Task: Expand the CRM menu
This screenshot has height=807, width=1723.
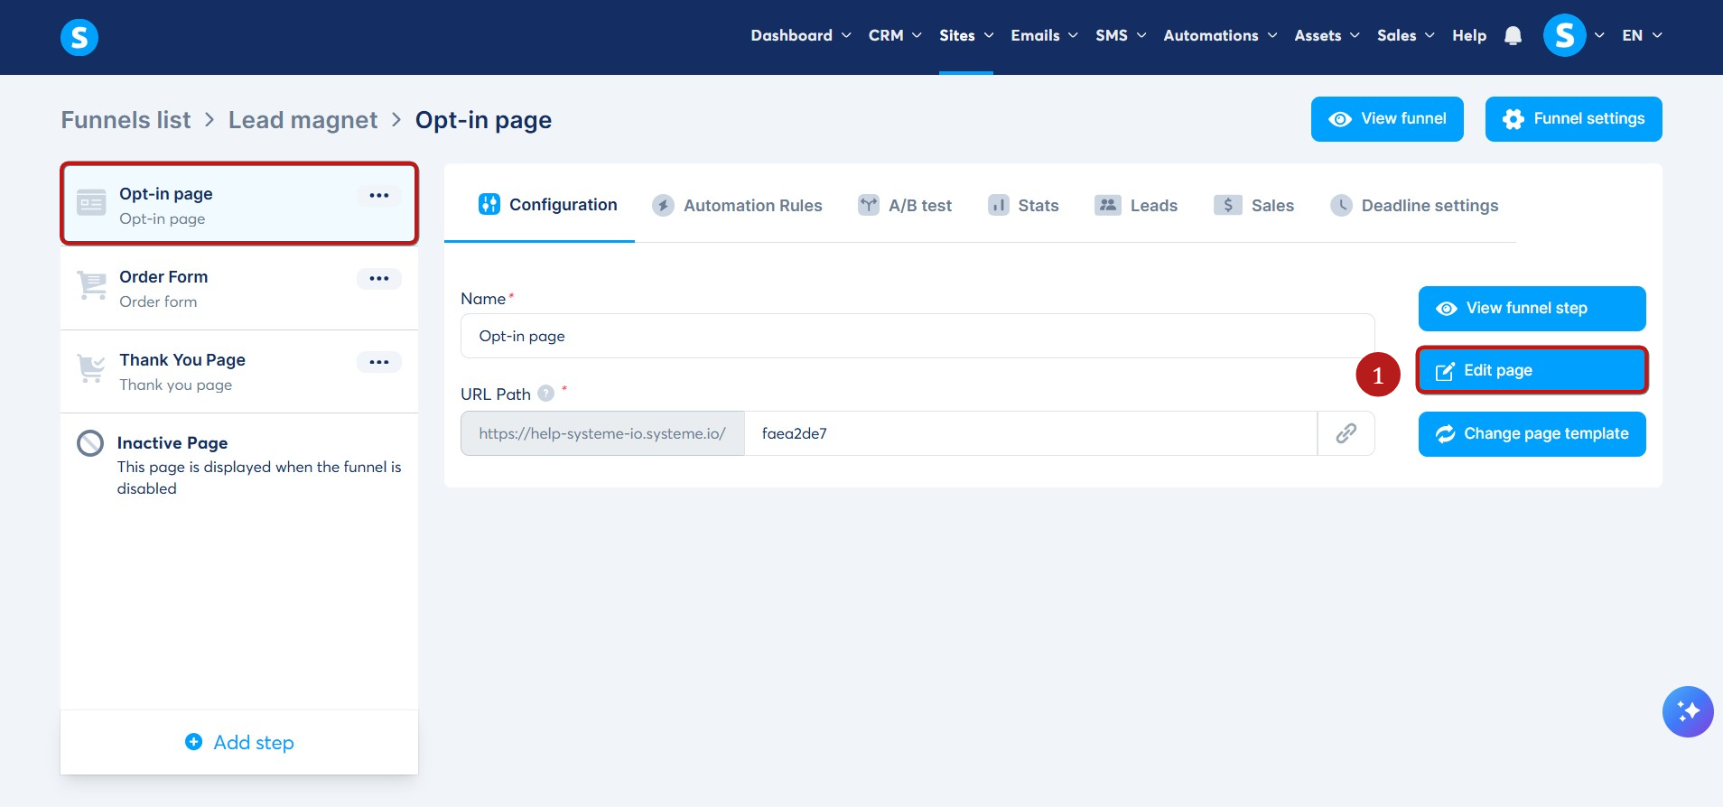Action: coord(895,35)
